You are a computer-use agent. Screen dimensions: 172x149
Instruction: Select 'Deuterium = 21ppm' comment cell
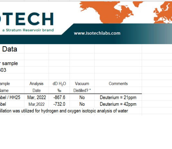click(118, 97)
